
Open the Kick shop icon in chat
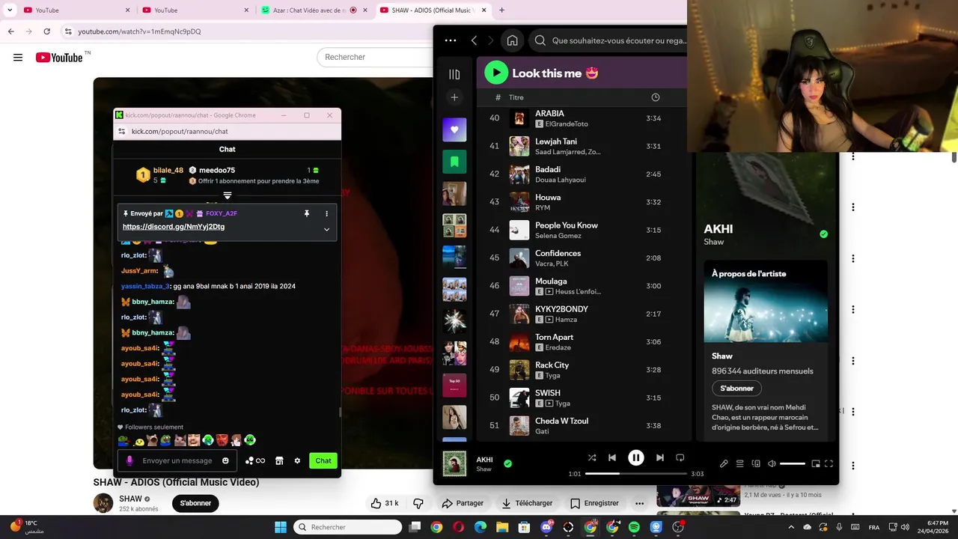[279, 460]
